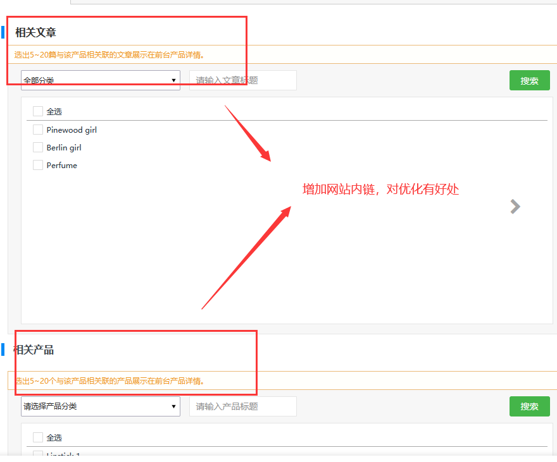Select the Berlin girl article title text
The image size is (557, 462).
click(64, 147)
